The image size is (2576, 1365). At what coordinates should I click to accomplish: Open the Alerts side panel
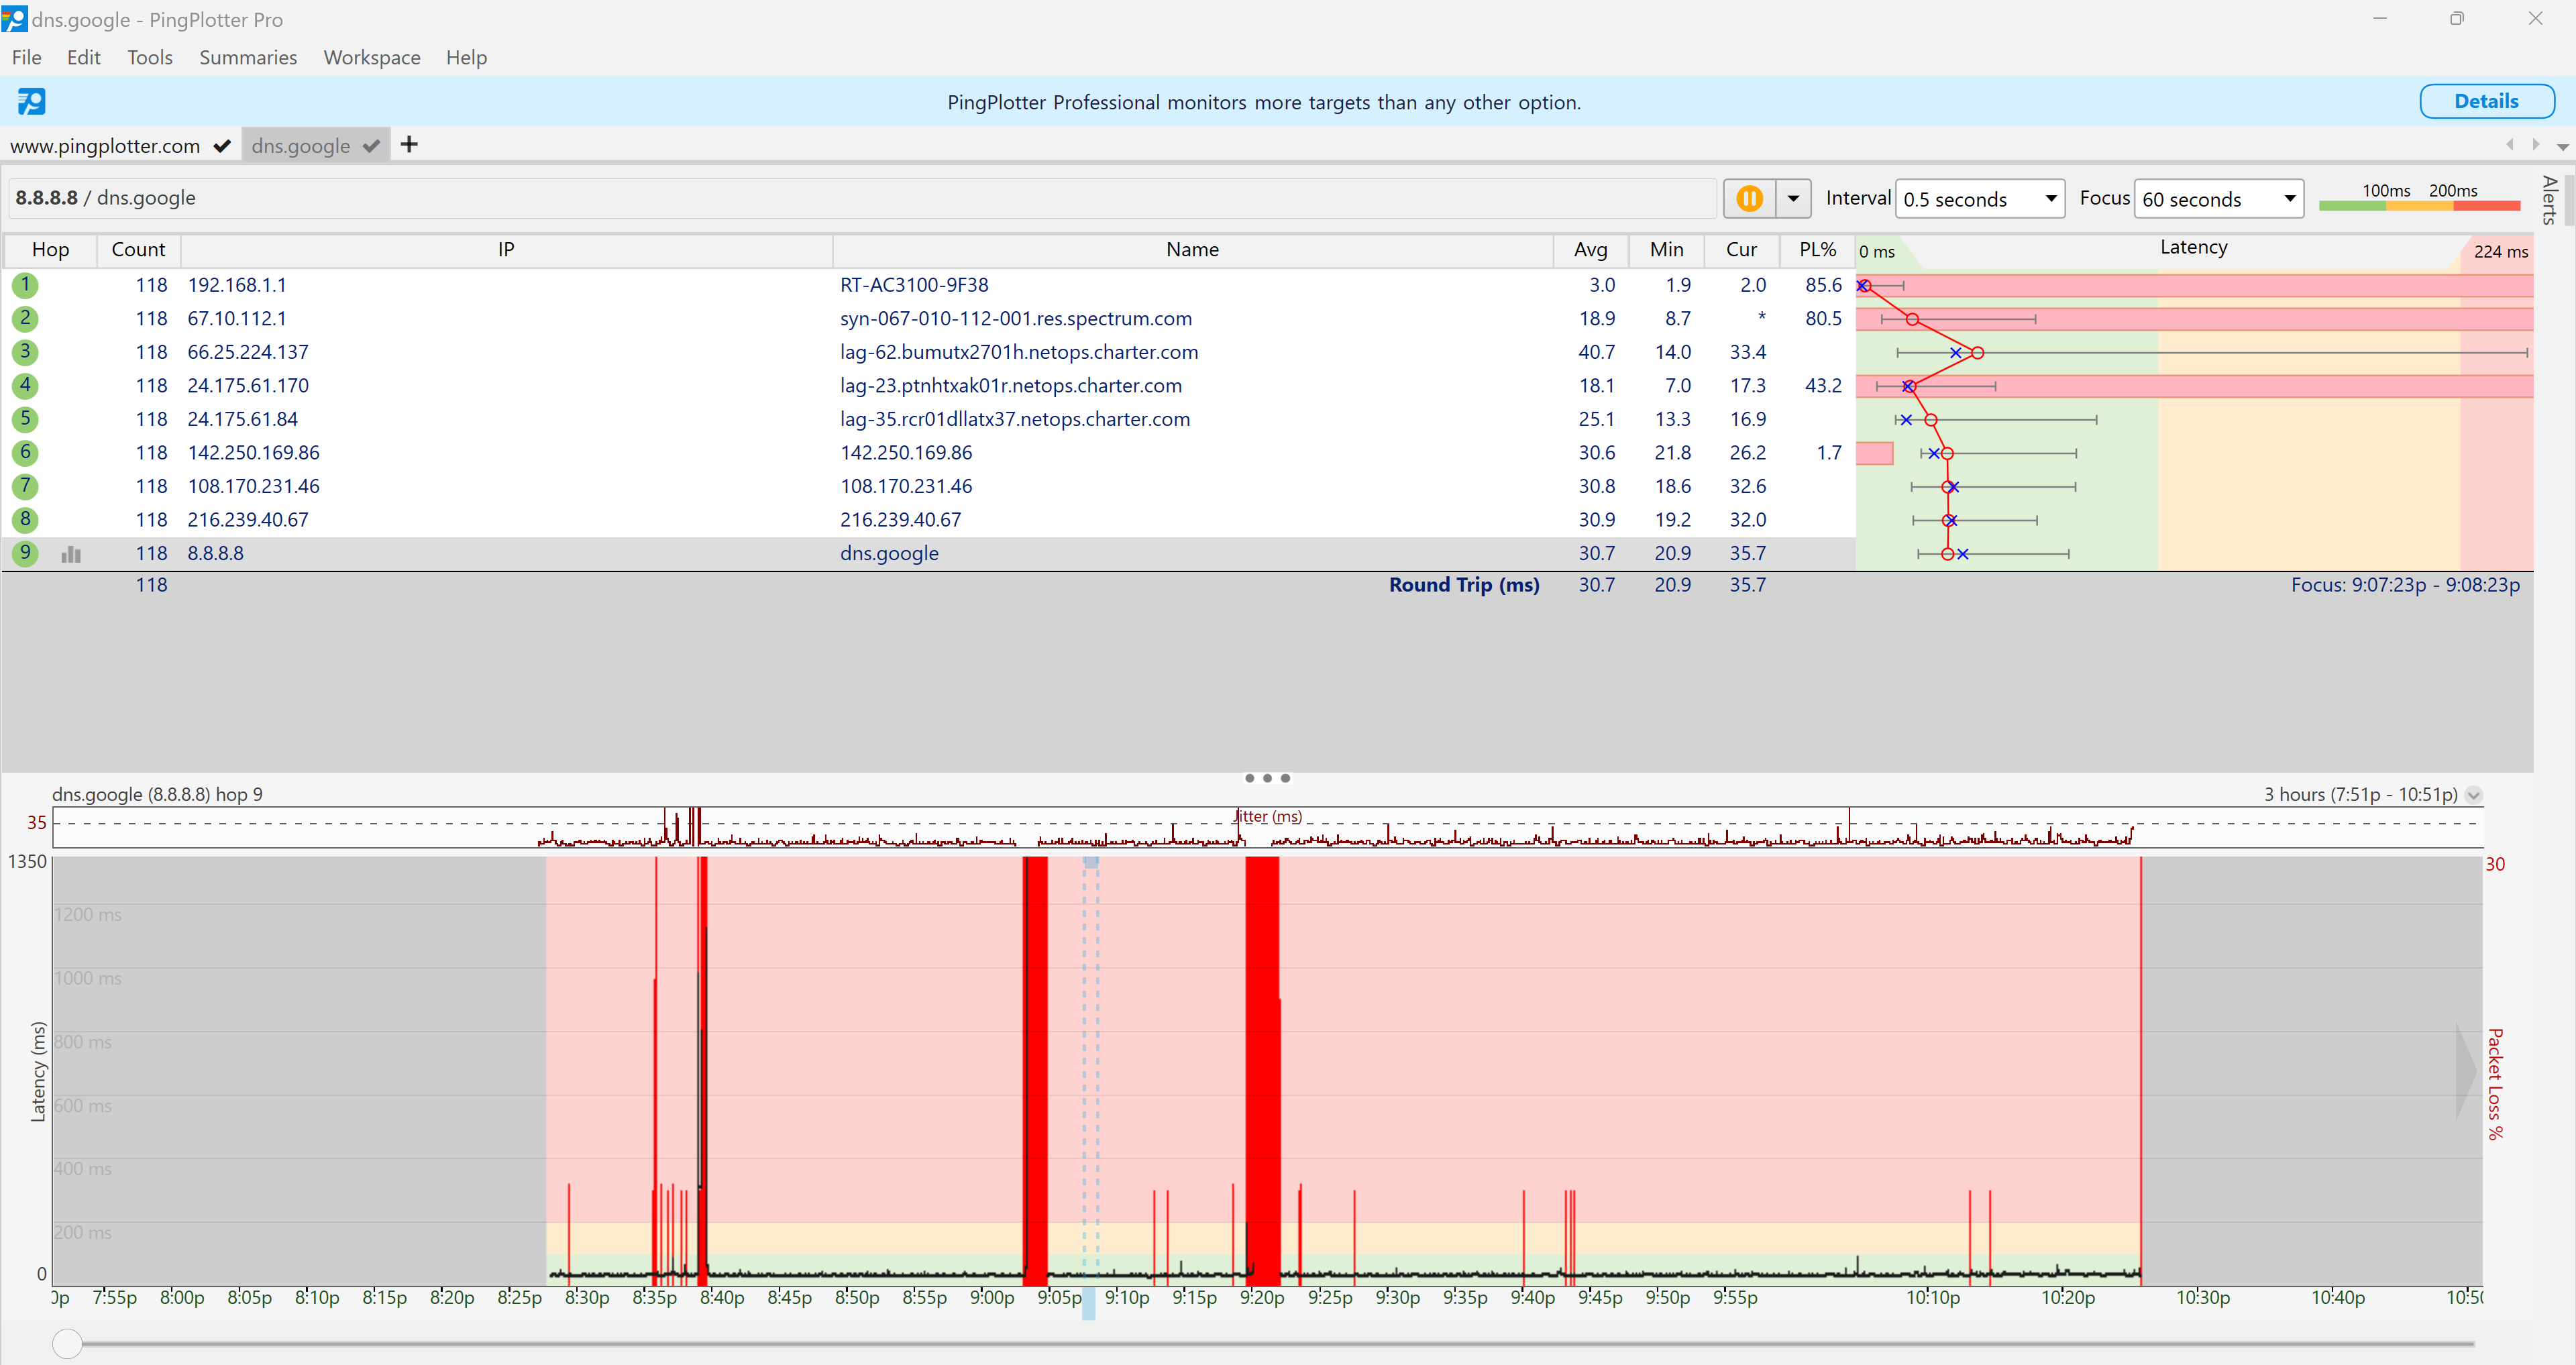click(x=2549, y=200)
